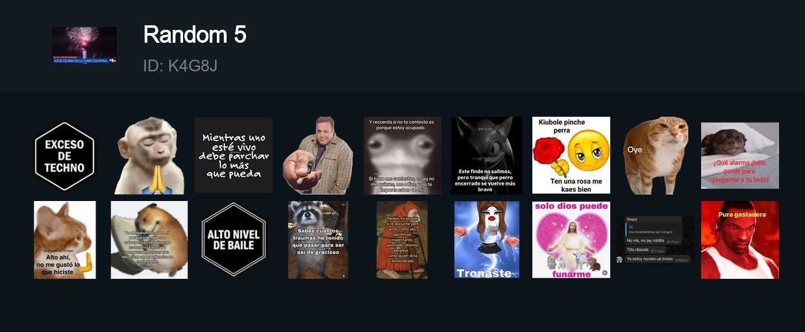The height and width of the screenshot is (332, 805).
Task: Select the orange cat Oye sticker
Action: tap(656, 156)
